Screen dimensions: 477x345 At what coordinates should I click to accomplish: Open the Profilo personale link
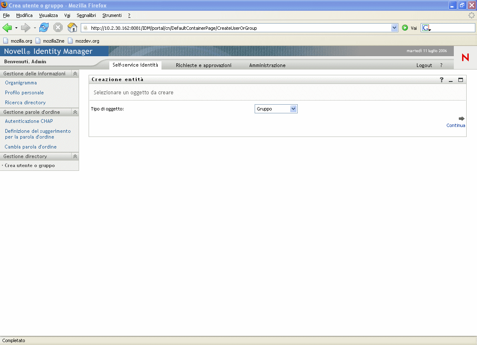click(x=24, y=93)
